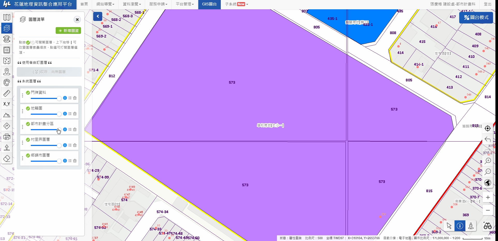Click the 圖台模式 button
Screen dimensions: 498x241
476,18
